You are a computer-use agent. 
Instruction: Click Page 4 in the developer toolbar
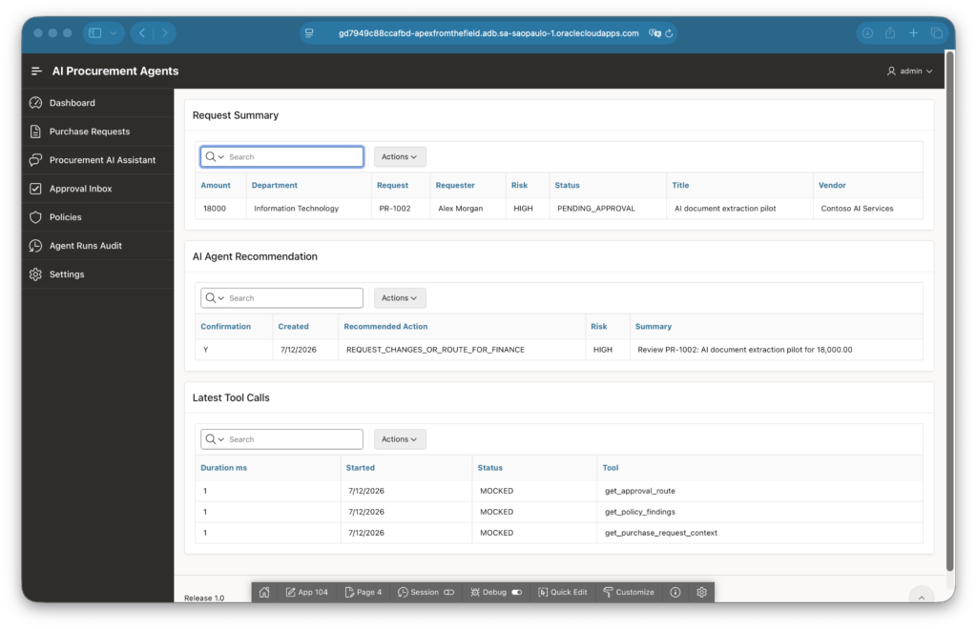coord(364,592)
